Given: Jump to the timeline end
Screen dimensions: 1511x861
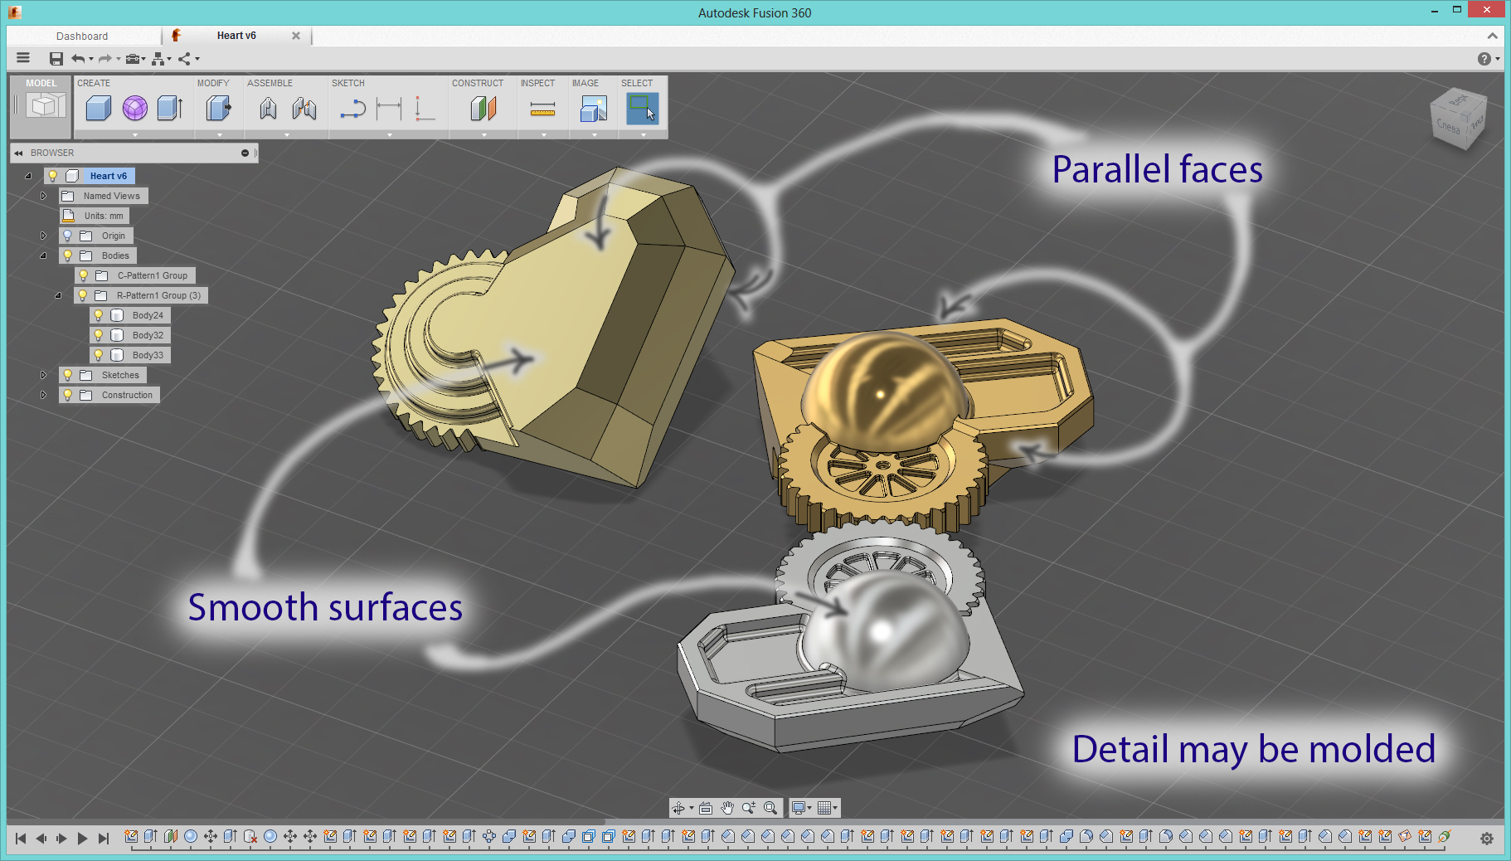Looking at the screenshot, I should 103,839.
